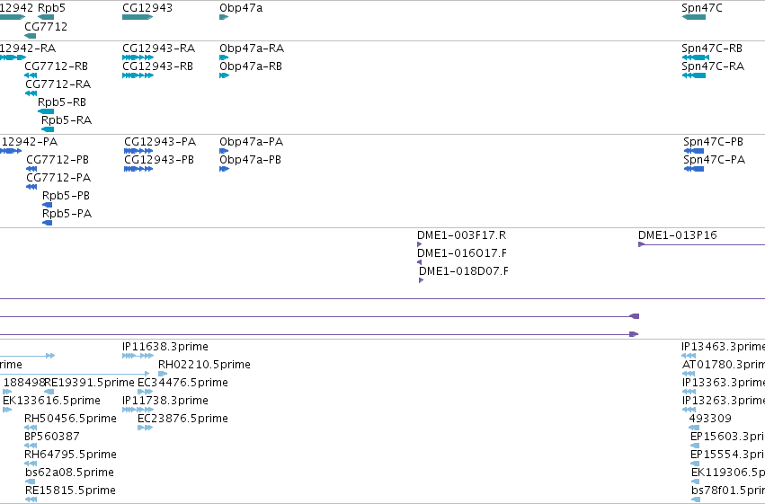Click the CG7712-RB transcript glyph

click(x=31, y=75)
